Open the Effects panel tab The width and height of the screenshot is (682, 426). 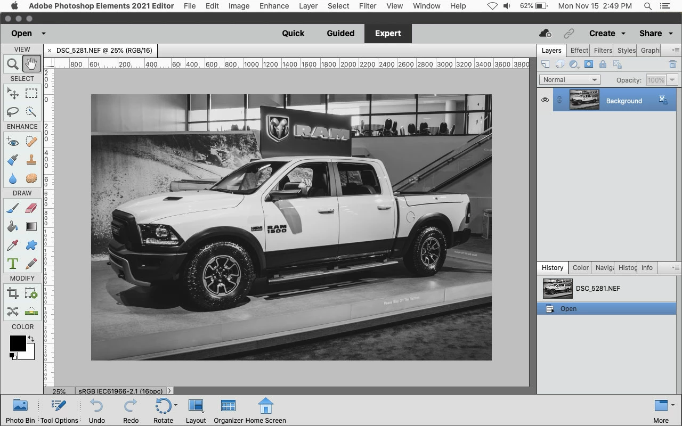[x=579, y=50]
